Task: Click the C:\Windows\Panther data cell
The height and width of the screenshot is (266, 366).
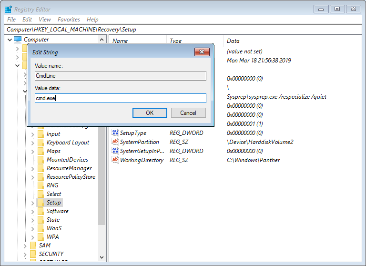Action: click(x=253, y=160)
